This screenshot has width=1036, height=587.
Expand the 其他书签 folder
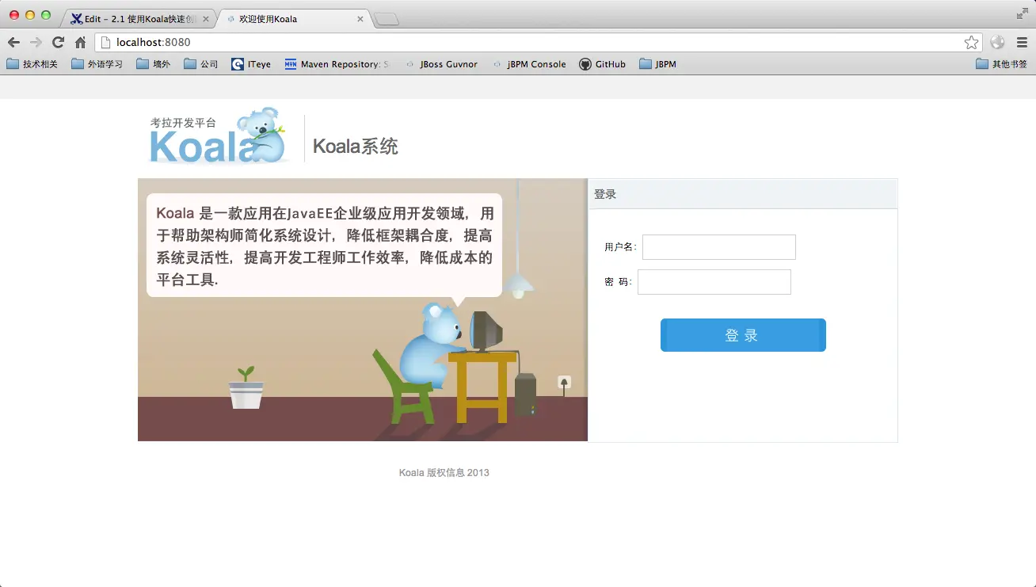pos(1001,64)
